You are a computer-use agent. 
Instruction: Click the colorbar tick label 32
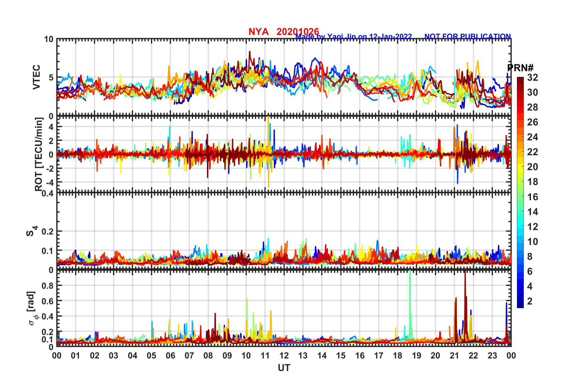[x=532, y=77]
